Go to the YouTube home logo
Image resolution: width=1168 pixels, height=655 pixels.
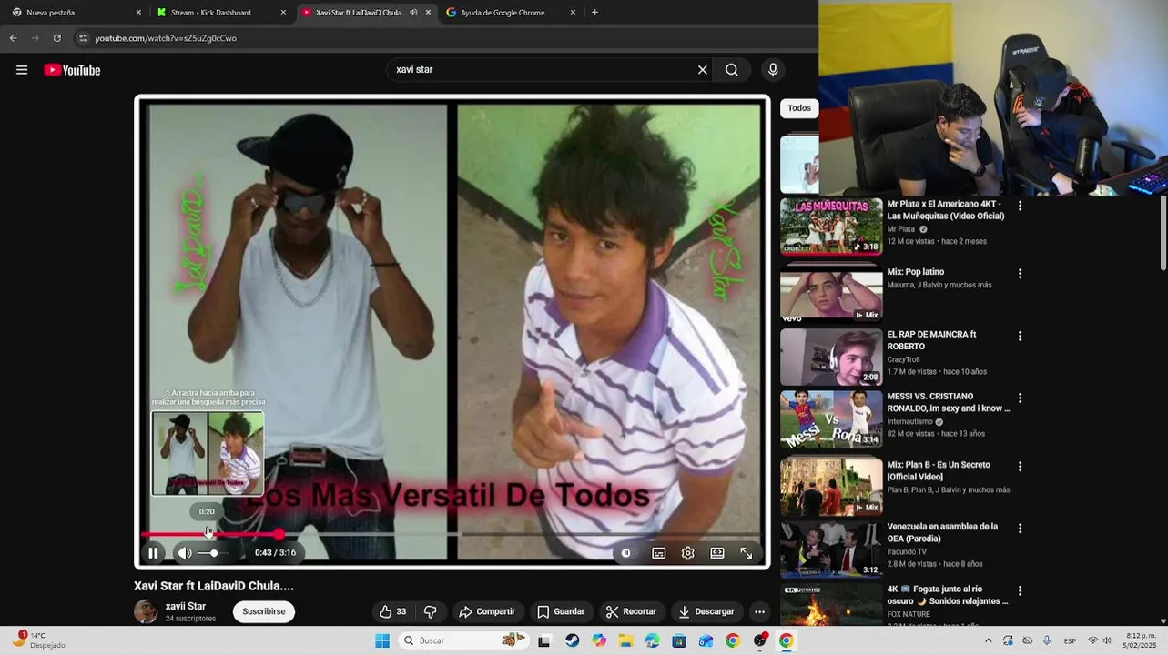click(x=72, y=70)
